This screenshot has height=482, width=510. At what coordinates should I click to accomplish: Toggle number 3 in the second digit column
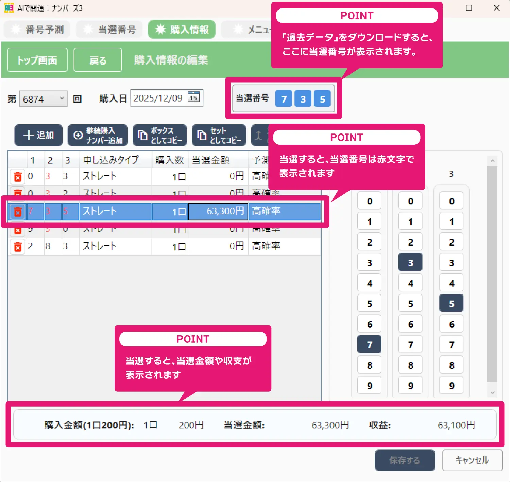point(410,262)
